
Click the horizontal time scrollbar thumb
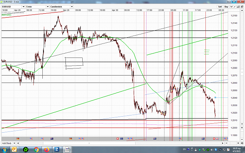click(89, 143)
